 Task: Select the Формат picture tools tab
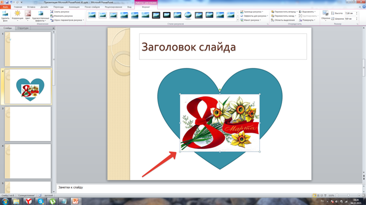coord(146,7)
